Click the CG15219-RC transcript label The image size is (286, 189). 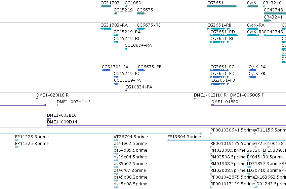[127, 39]
